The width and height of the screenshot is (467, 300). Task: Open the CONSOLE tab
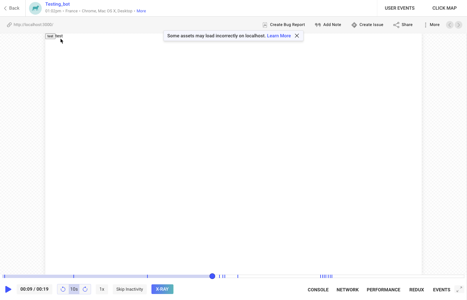318,290
